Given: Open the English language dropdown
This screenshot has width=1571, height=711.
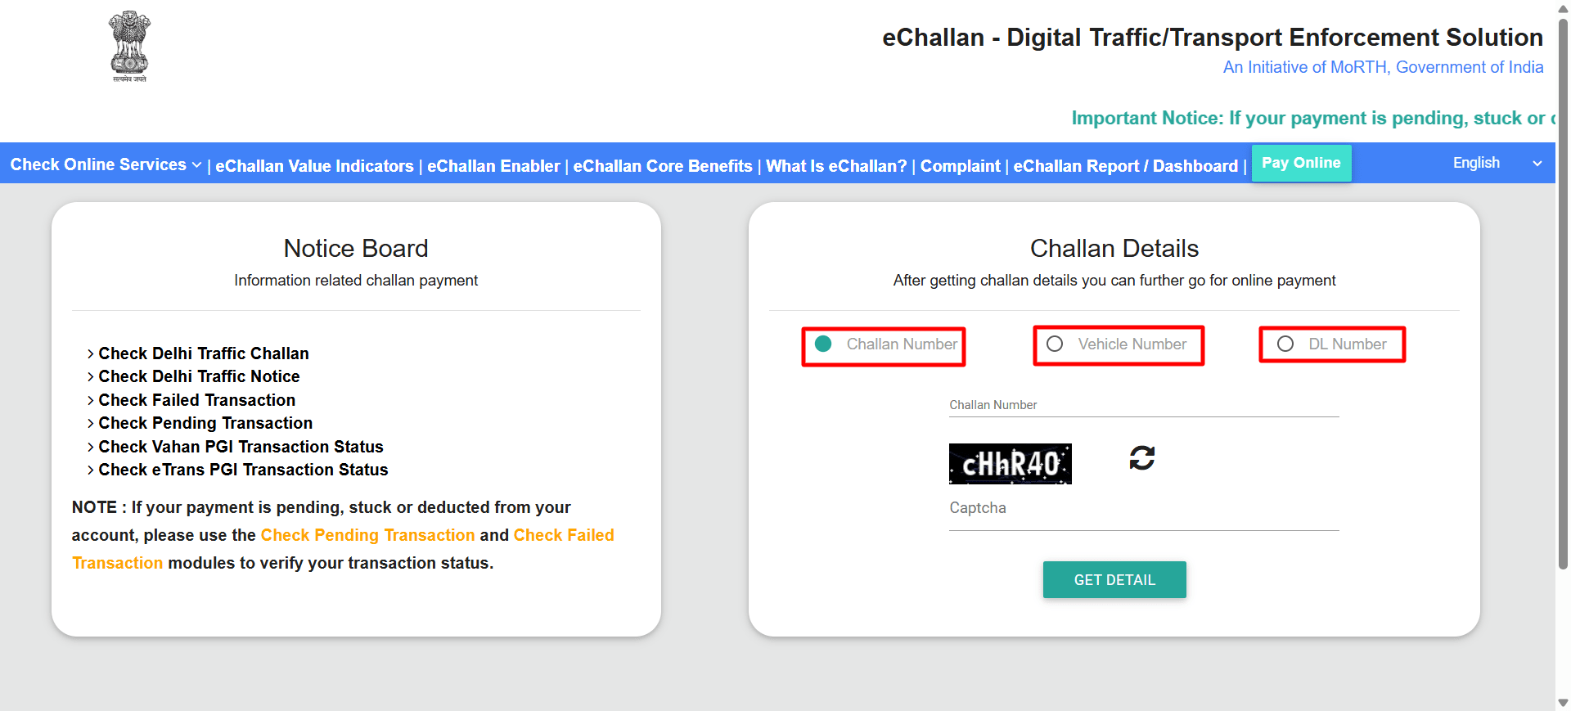Looking at the screenshot, I should pyautogui.click(x=1496, y=163).
